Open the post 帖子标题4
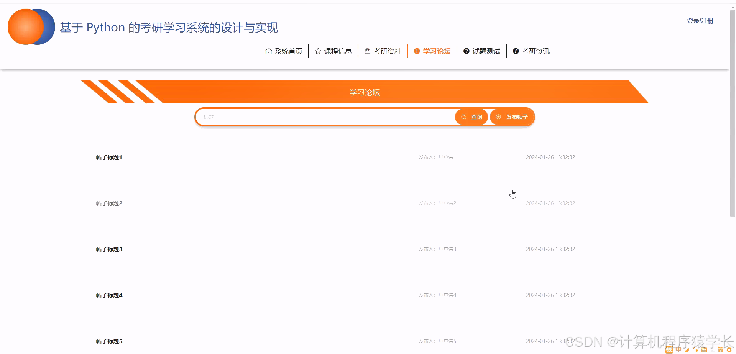 pos(109,295)
